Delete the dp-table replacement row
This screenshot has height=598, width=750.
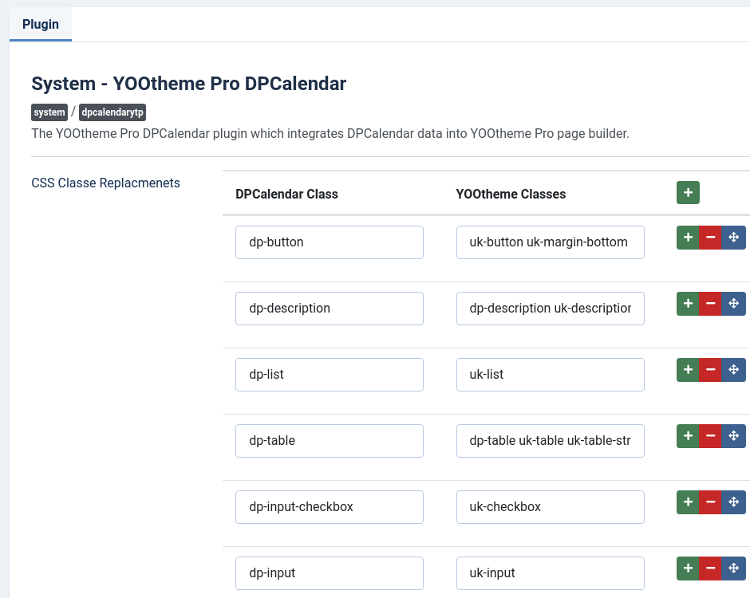pyautogui.click(x=710, y=435)
